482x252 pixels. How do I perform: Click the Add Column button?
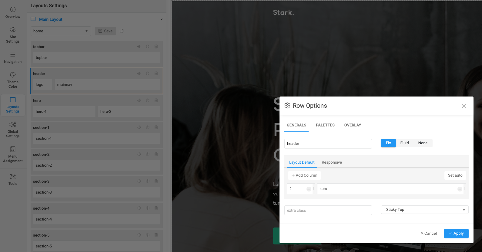[x=304, y=175]
